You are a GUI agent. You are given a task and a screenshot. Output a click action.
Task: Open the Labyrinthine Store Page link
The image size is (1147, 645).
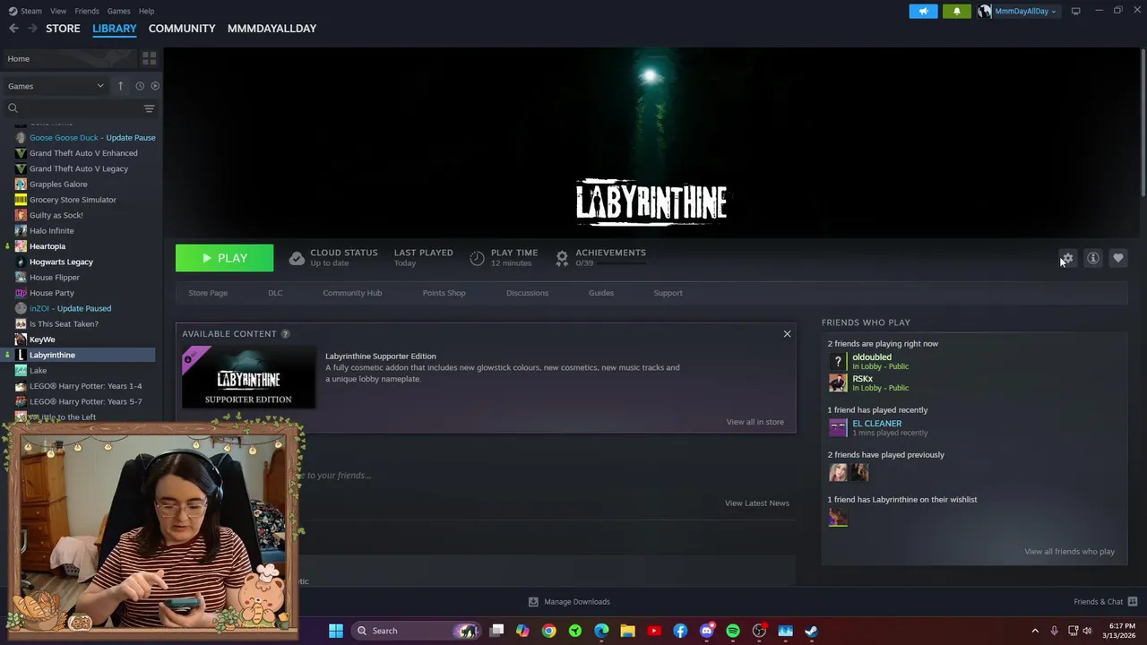[208, 293]
